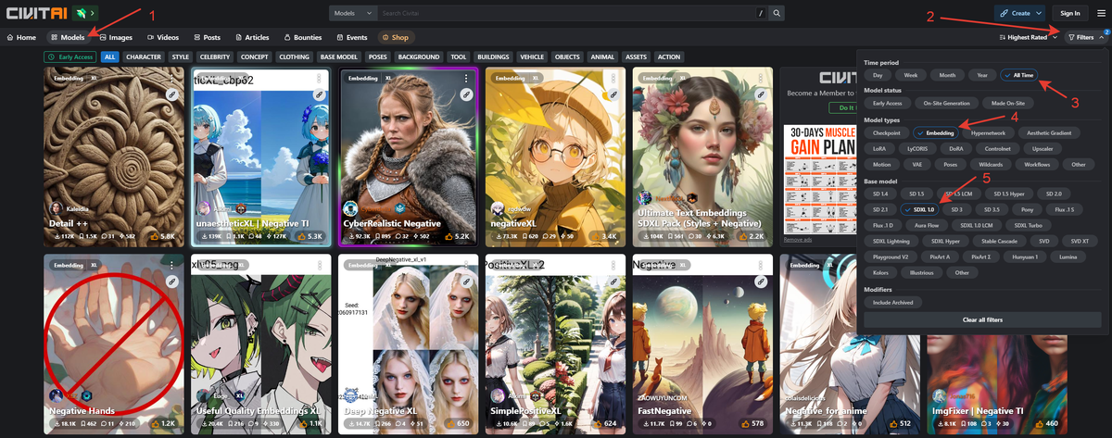Open the Bounties tab

pyautogui.click(x=304, y=37)
